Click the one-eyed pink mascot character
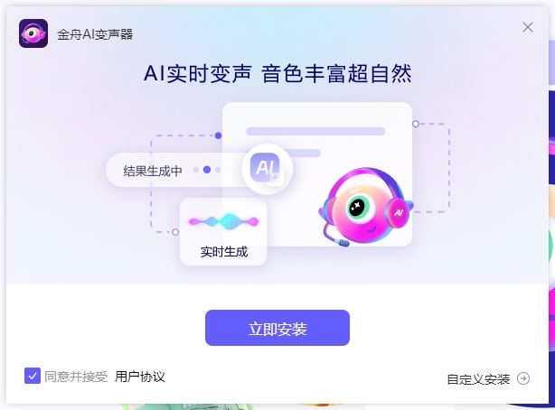 pos(366,207)
